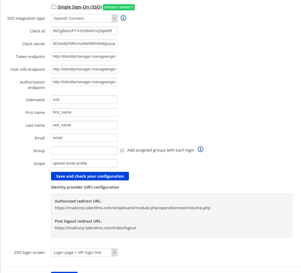This screenshot has width=301, height=273.
Task: Click info icon beside assigned groups option
Action: [200, 149]
